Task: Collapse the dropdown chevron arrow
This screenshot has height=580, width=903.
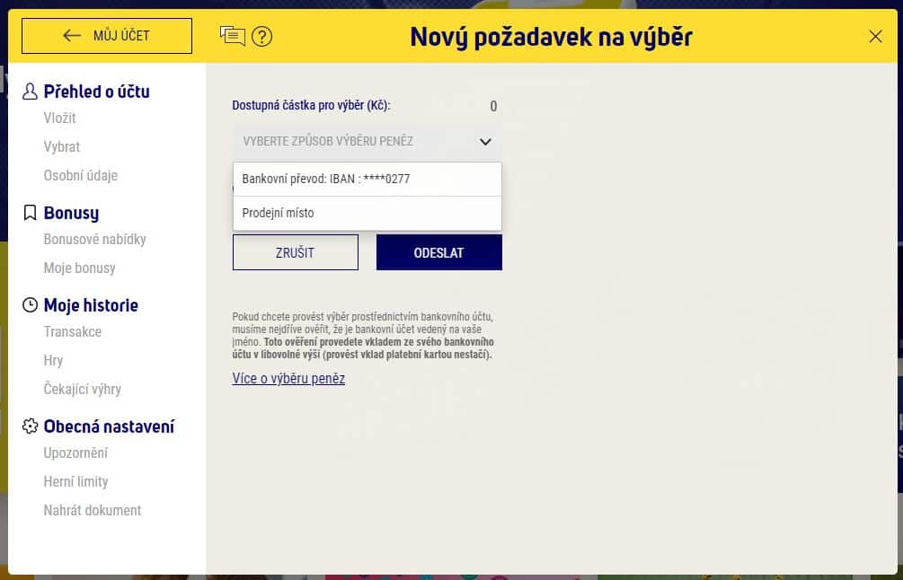Action: [485, 142]
